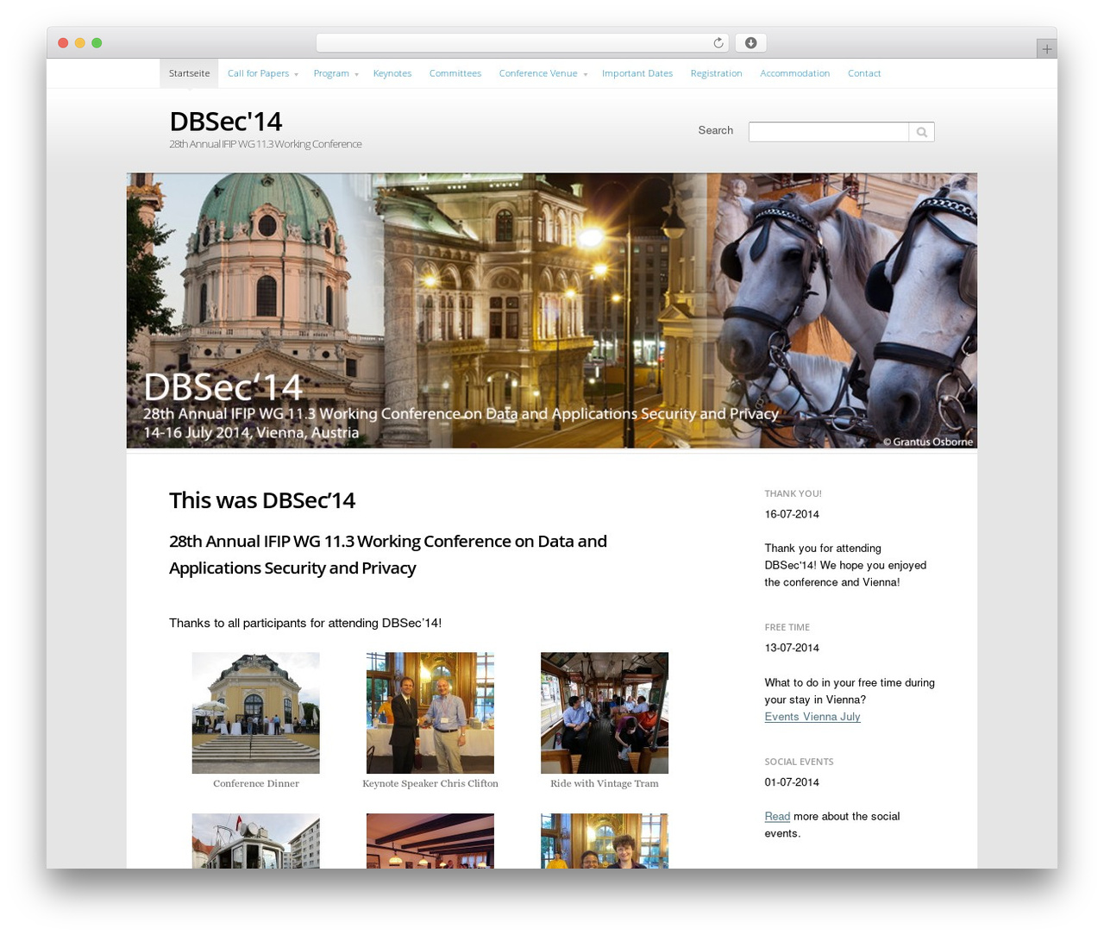Open the Ride with Vintage Tram photo

coord(604,712)
